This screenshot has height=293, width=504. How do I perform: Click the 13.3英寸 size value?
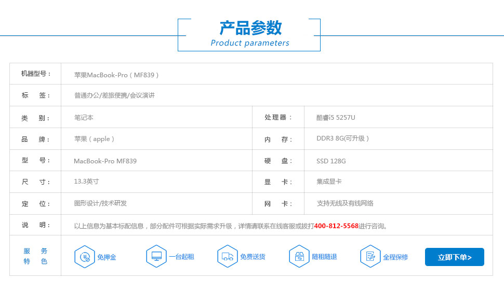click(86, 182)
